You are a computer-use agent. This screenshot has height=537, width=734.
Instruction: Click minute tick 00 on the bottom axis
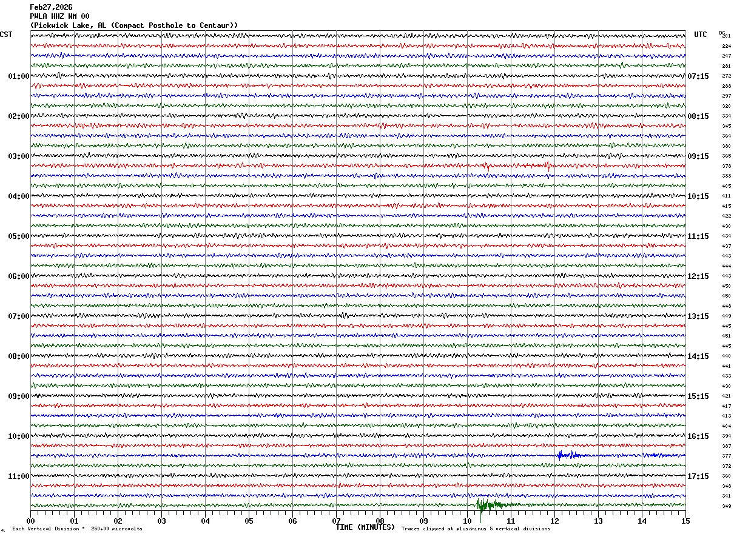click(30, 521)
